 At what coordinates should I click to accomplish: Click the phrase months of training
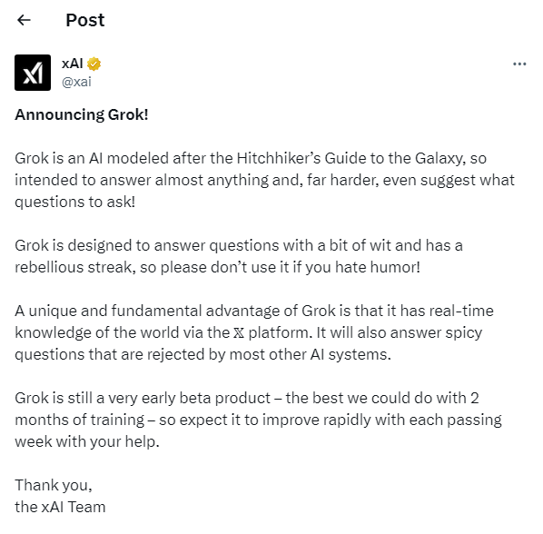coord(79,420)
